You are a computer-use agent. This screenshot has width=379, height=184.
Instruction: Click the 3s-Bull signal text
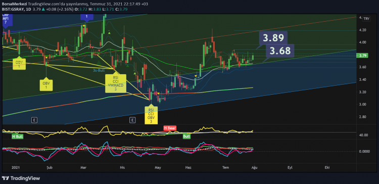[99, 70]
